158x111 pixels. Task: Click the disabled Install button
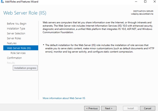pyautogui.click(x=130, y=108)
